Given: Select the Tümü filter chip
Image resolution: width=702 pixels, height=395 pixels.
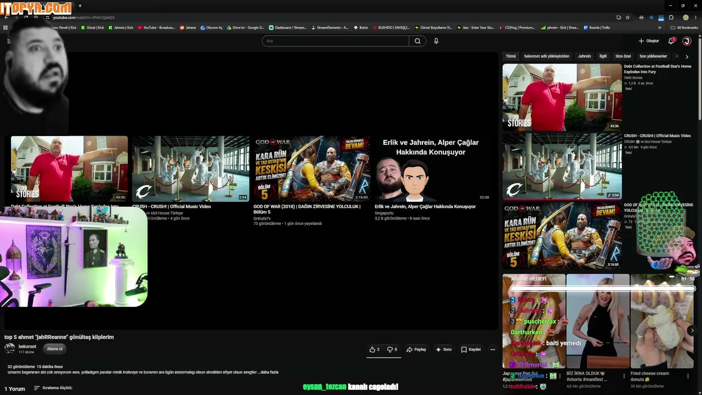Looking at the screenshot, I should pyautogui.click(x=511, y=56).
